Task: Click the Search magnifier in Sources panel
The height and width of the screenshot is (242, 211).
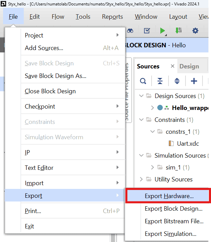Action: 143,81
